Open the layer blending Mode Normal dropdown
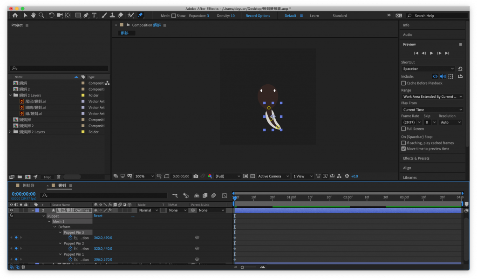This screenshot has height=279, width=477. [x=148, y=211]
